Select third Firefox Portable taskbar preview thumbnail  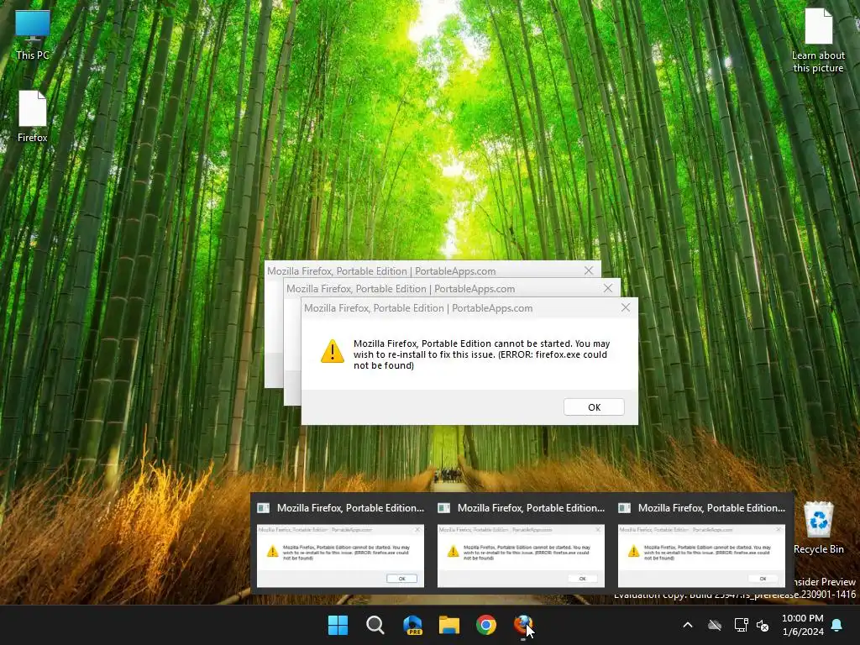click(701, 556)
